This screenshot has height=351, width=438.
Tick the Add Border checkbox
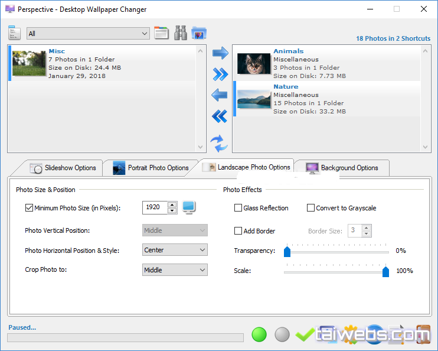pos(238,231)
